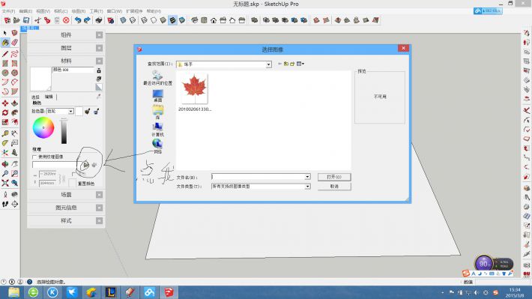This screenshot has height=299, width=532.
Task: Activate the Push/Pull tool
Action: (x=14, y=103)
